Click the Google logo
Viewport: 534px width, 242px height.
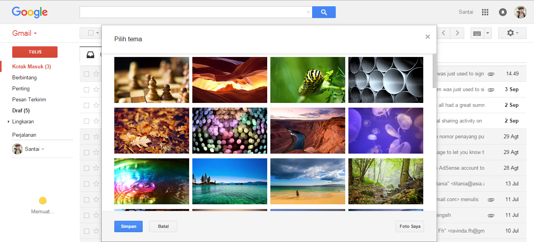[30, 12]
